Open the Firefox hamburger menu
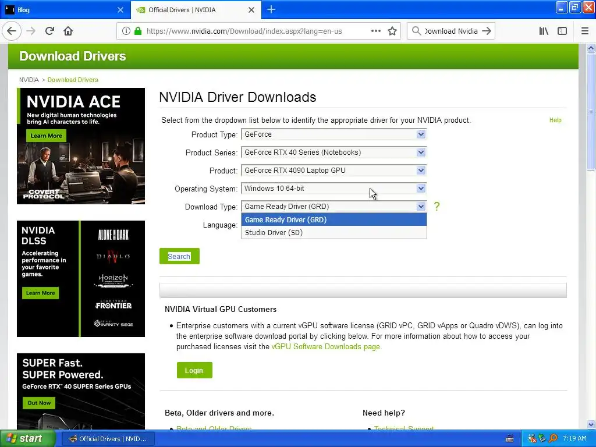Viewport: 596px width, 447px height. 585,31
